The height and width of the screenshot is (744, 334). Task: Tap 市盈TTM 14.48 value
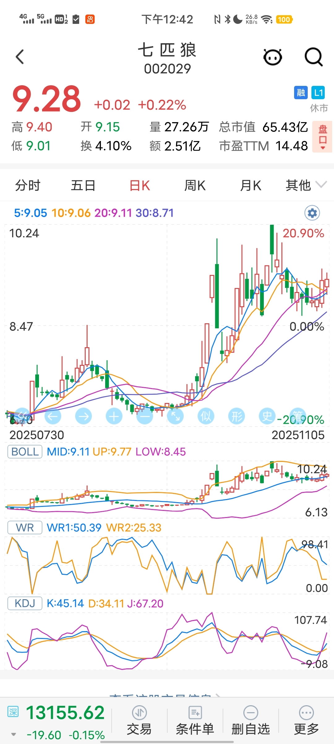pos(263,146)
